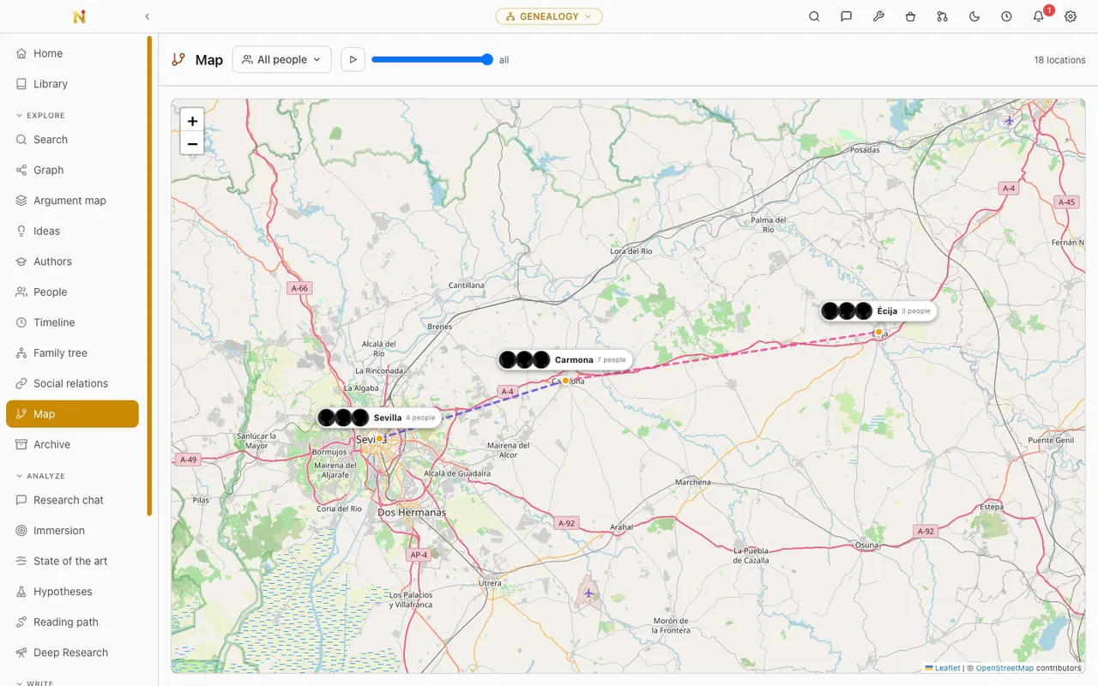Open the git branch icon in top bar

tap(942, 16)
